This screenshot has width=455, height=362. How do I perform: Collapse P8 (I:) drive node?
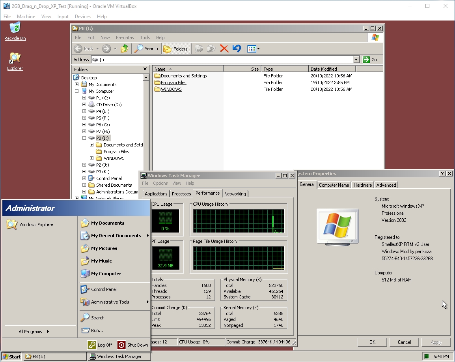[84, 138]
